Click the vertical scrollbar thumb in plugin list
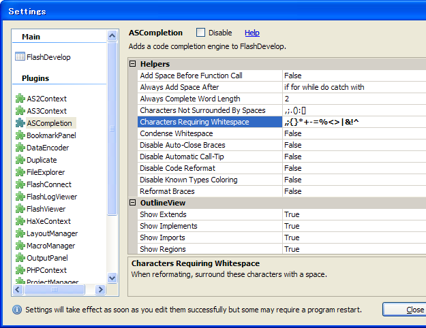 pyautogui.click(x=112, y=129)
